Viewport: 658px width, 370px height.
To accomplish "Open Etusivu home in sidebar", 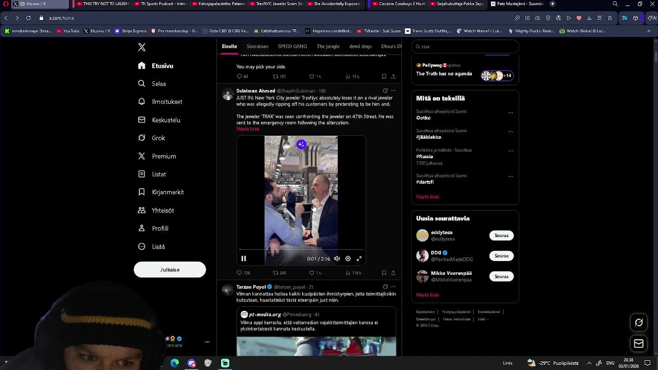I will pyautogui.click(x=156, y=66).
